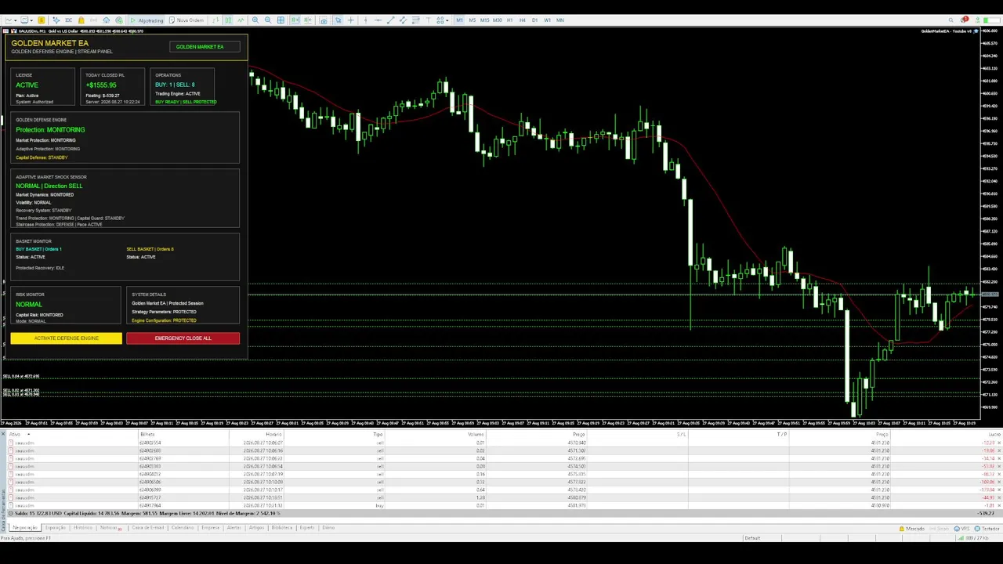Toggle the chart grid icon

click(x=281, y=20)
